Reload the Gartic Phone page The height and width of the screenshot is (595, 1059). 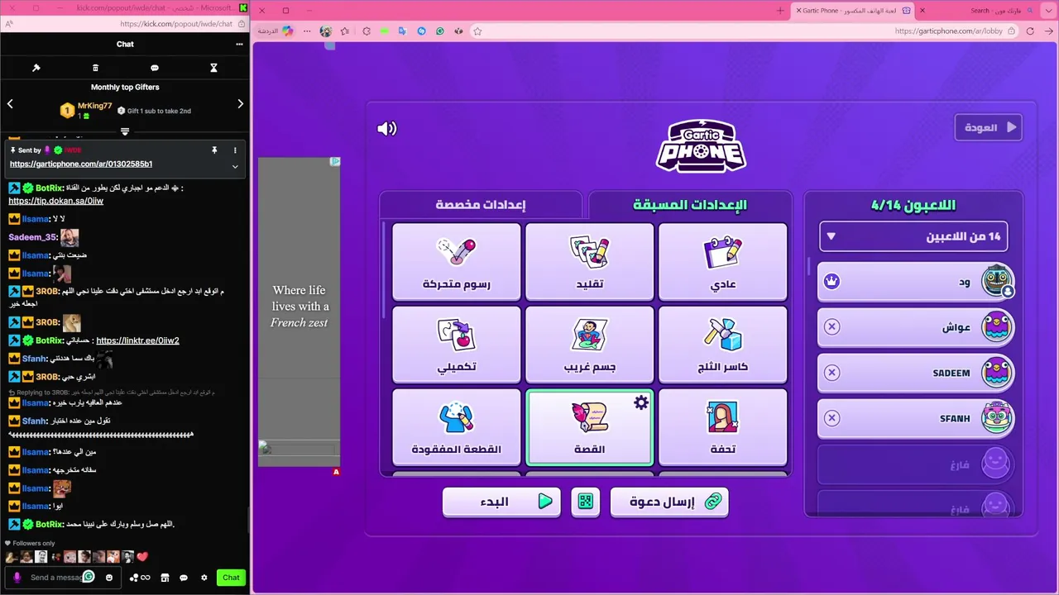coord(1030,31)
